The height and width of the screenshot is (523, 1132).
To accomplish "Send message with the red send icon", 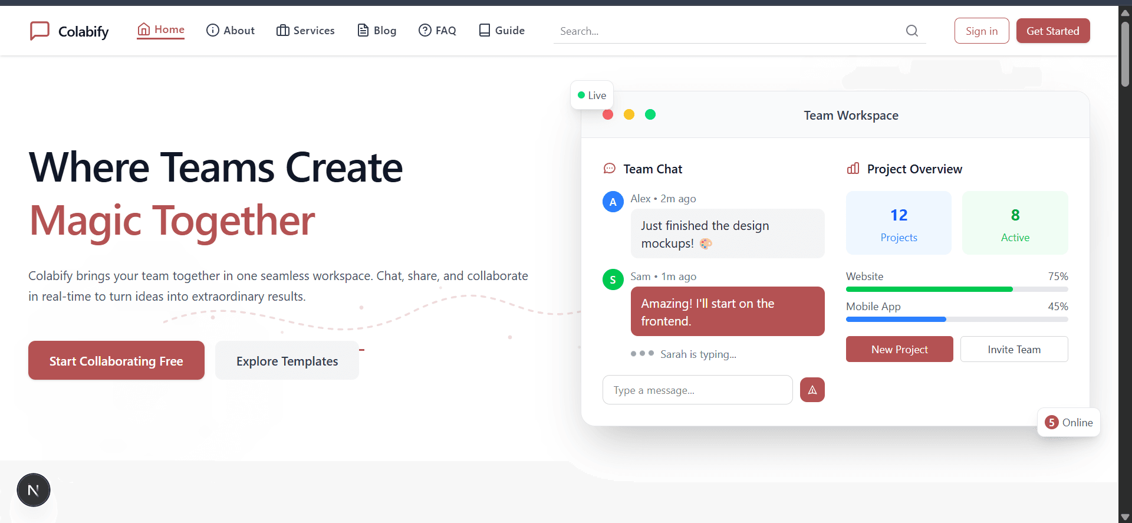I will coord(812,390).
